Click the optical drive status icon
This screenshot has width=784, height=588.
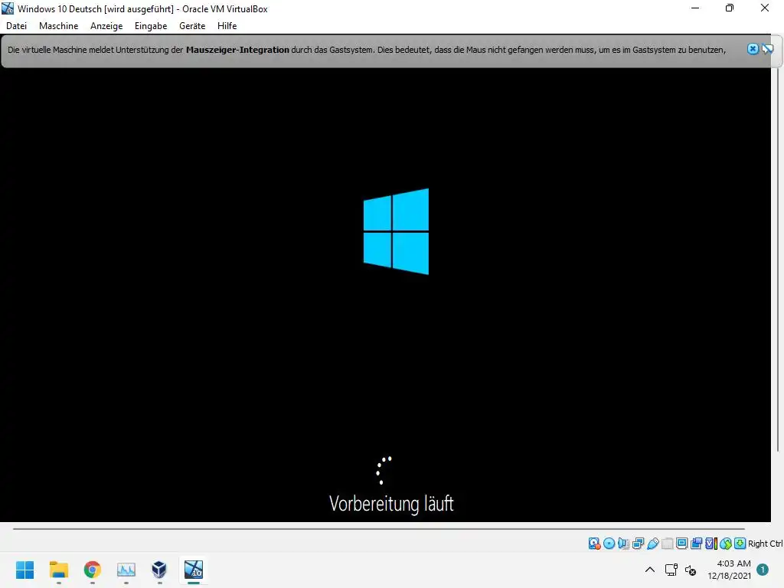pyautogui.click(x=609, y=544)
